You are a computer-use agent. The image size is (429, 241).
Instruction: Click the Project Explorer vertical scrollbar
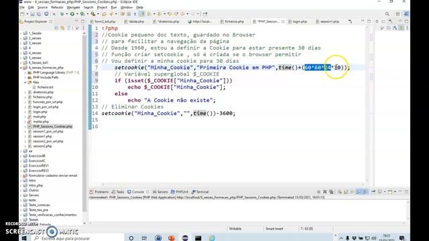click(x=84, y=123)
